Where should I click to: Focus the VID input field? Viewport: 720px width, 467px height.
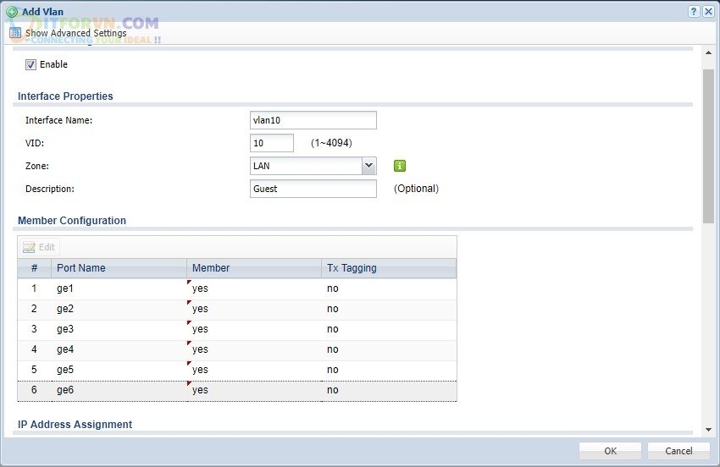pos(272,143)
